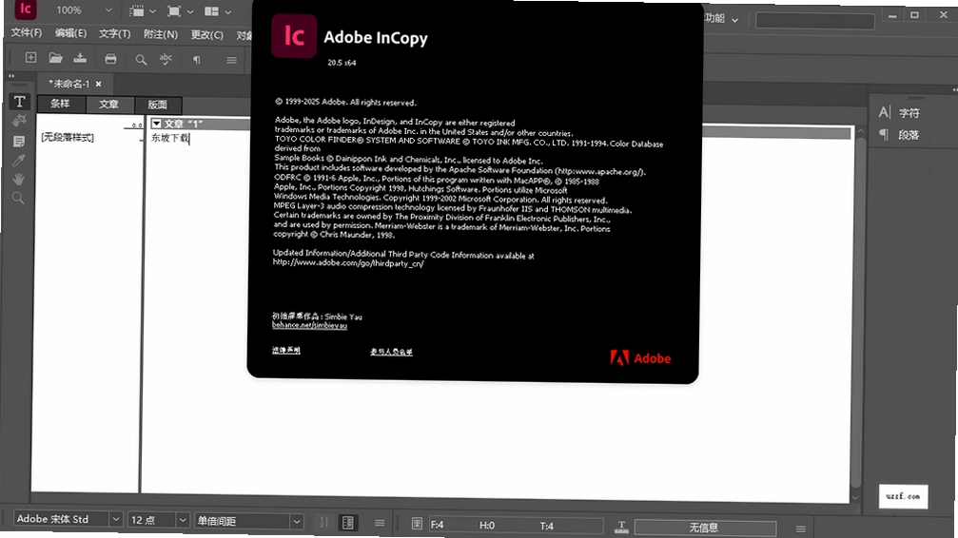Switch to the 版面 view tab
The image size is (958, 538).
click(157, 105)
